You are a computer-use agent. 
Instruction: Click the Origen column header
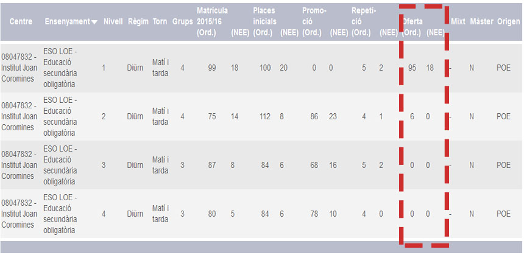pos(508,22)
